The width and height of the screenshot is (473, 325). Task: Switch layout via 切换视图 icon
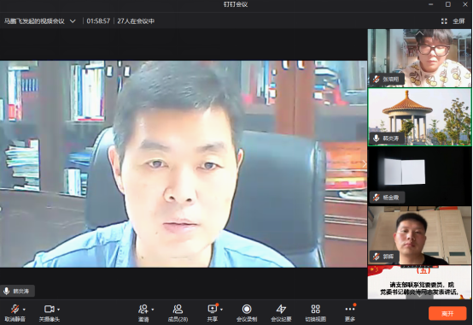(x=316, y=309)
